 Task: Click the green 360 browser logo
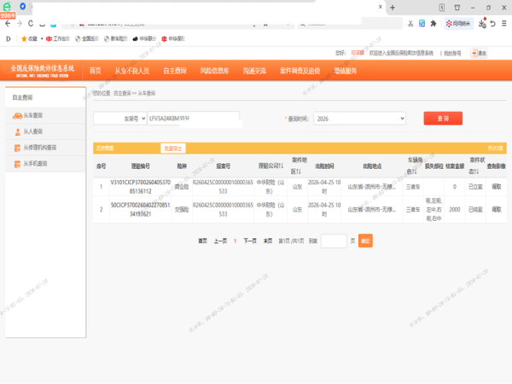click(x=7, y=6)
